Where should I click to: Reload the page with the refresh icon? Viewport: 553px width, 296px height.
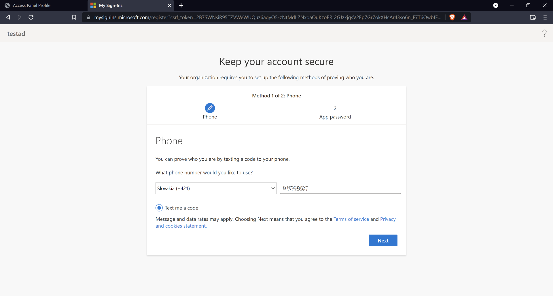click(31, 17)
